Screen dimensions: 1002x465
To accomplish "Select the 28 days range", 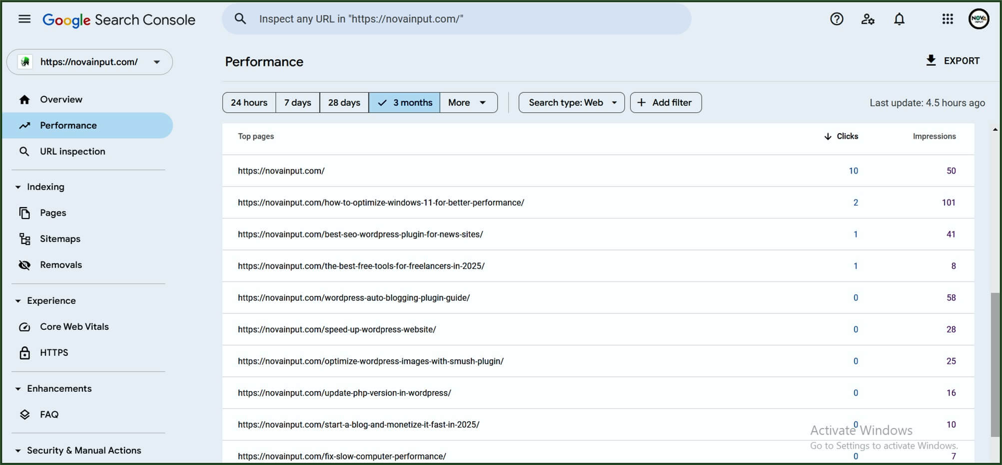I will [x=344, y=102].
